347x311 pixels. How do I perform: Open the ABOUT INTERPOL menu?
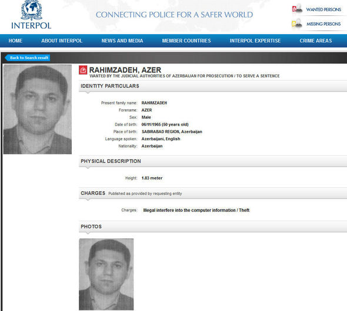pos(62,40)
